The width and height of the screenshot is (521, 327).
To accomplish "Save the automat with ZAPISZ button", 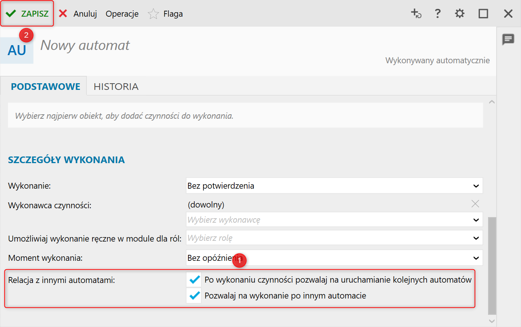I will coord(27,14).
